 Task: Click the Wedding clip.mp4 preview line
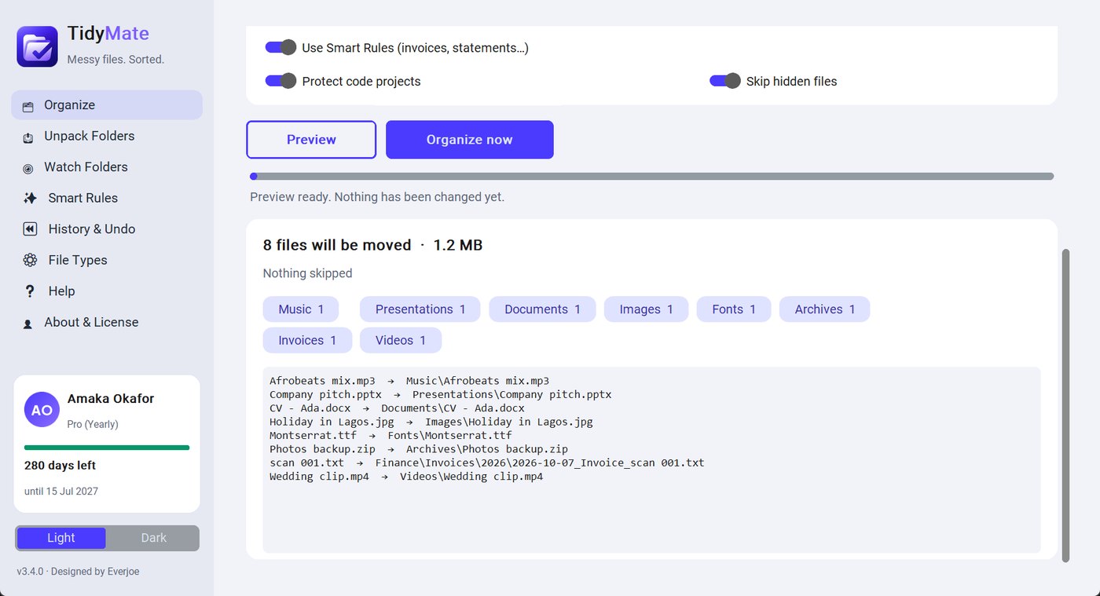tap(406, 477)
